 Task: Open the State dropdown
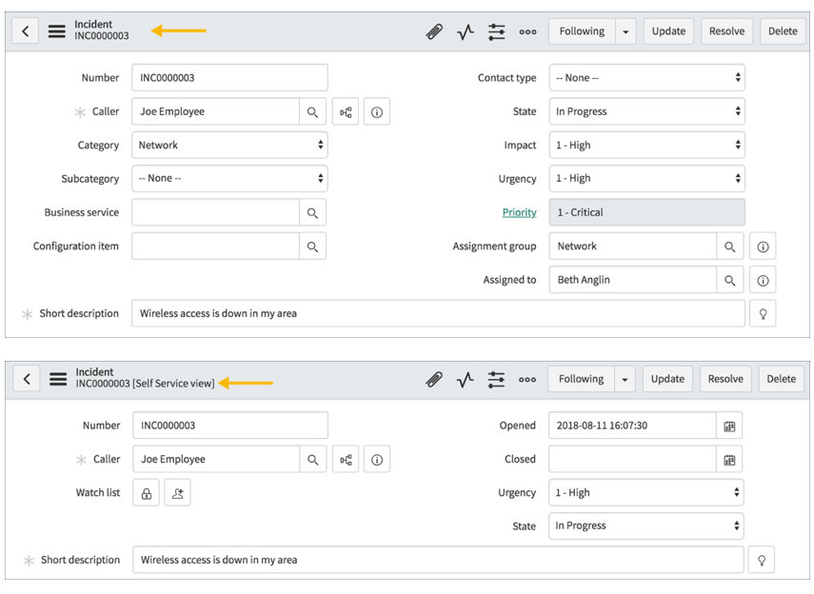click(647, 111)
